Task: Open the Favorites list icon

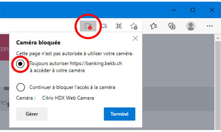Action: click(154, 26)
